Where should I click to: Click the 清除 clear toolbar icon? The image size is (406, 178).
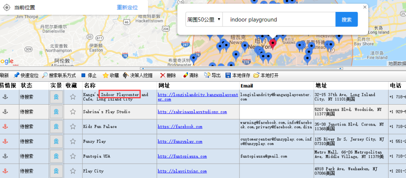(x=185, y=75)
